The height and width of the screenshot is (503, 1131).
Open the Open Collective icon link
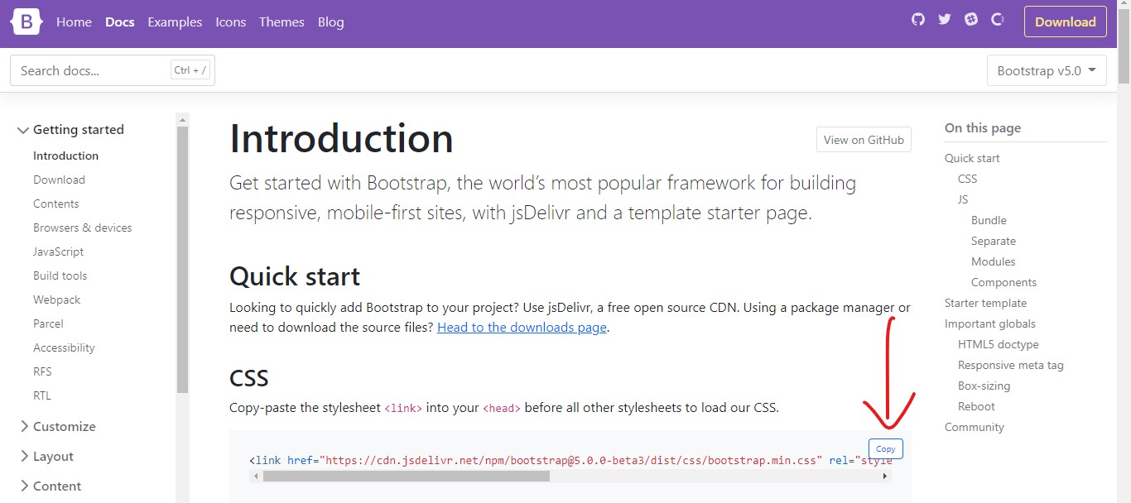tap(998, 19)
